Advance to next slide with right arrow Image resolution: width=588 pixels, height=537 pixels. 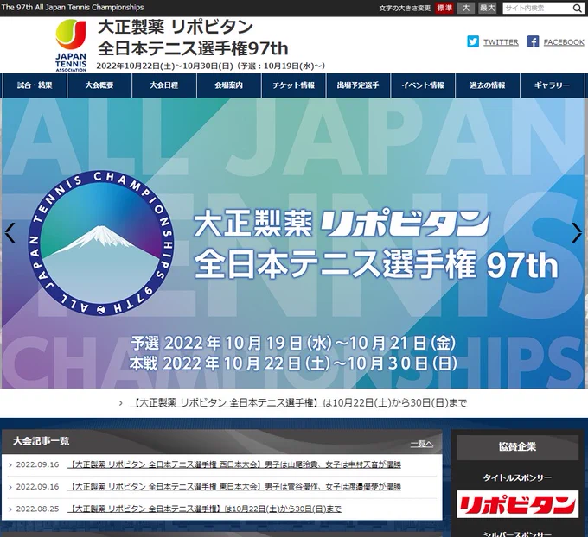[577, 233]
